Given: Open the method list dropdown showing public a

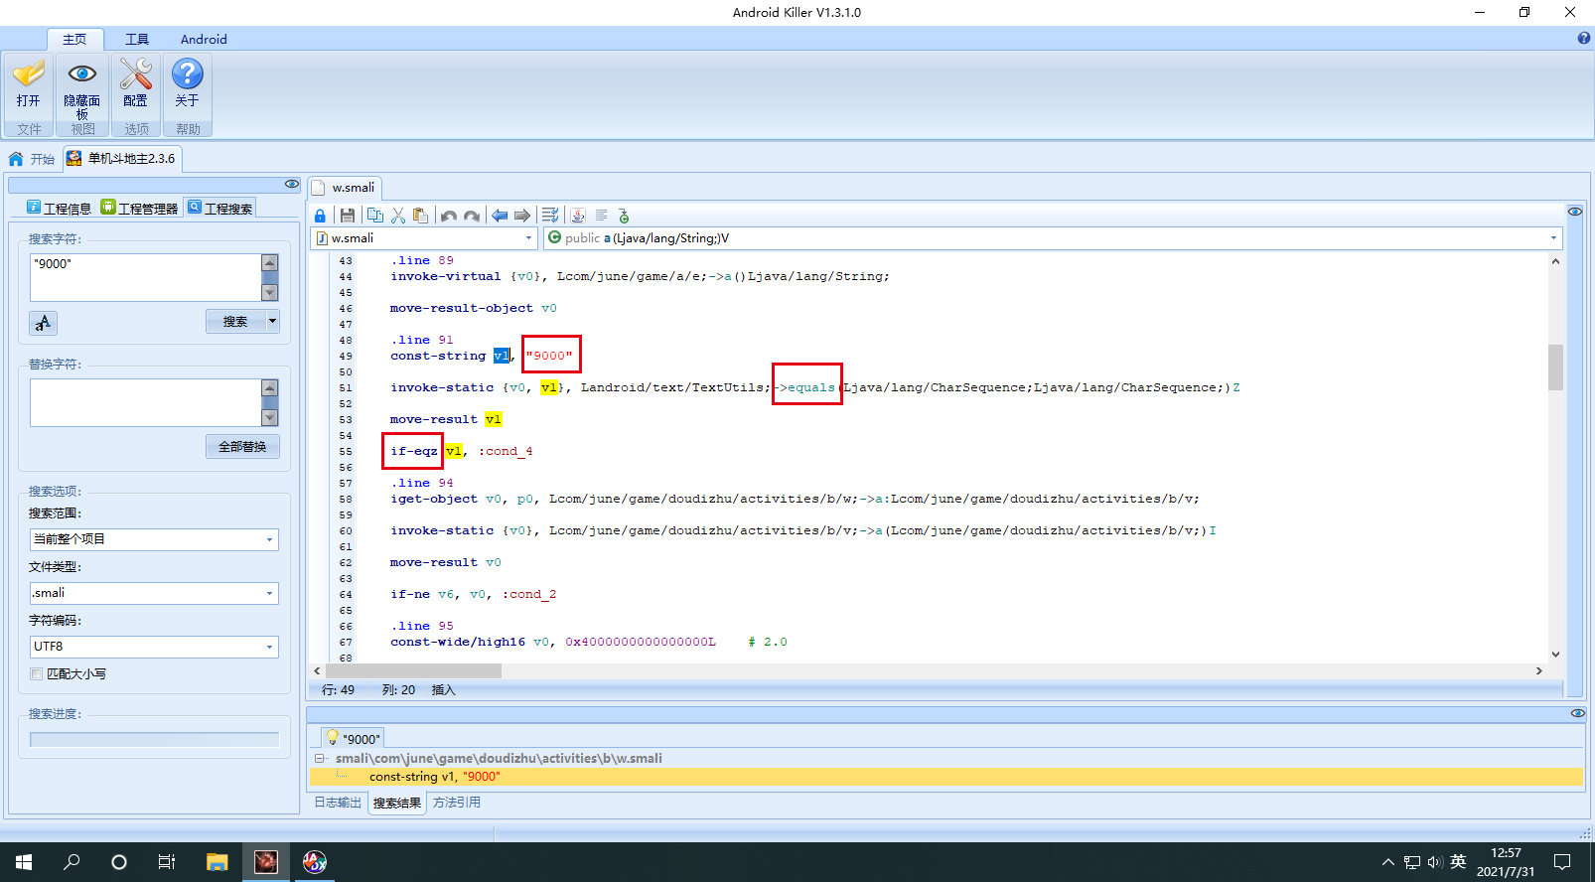Looking at the screenshot, I should 1053,238.
